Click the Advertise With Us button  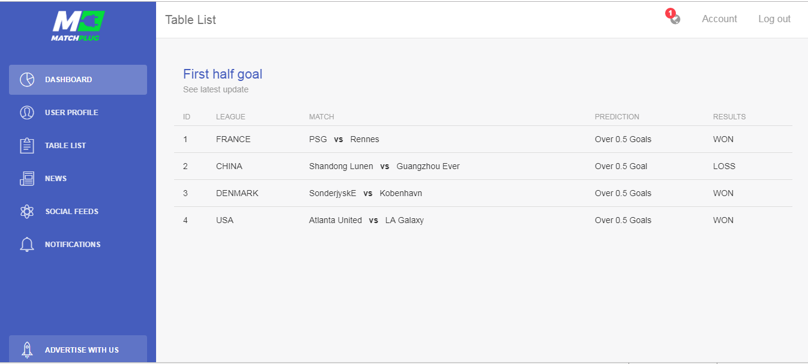[78, 349]
